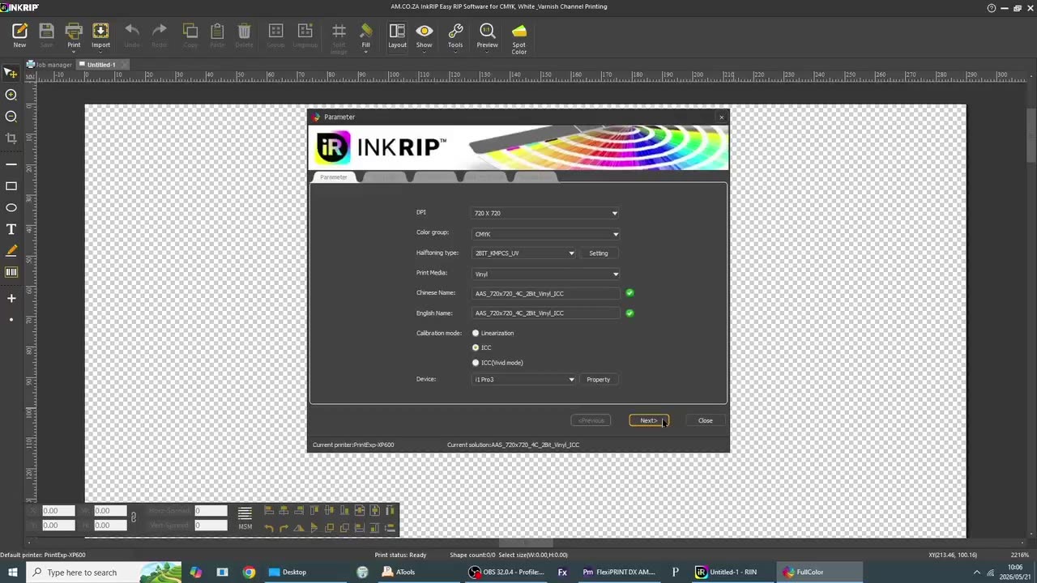
Task: Open OBS 32.0.4 from the taskbar
Action: pos(509,572)
